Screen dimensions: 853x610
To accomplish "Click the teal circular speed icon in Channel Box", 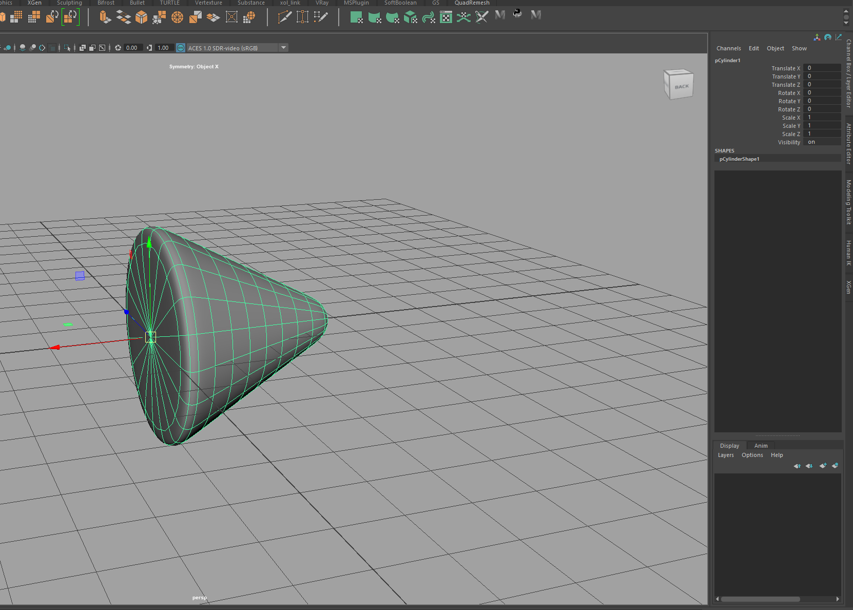I will (x=827, y=37).
